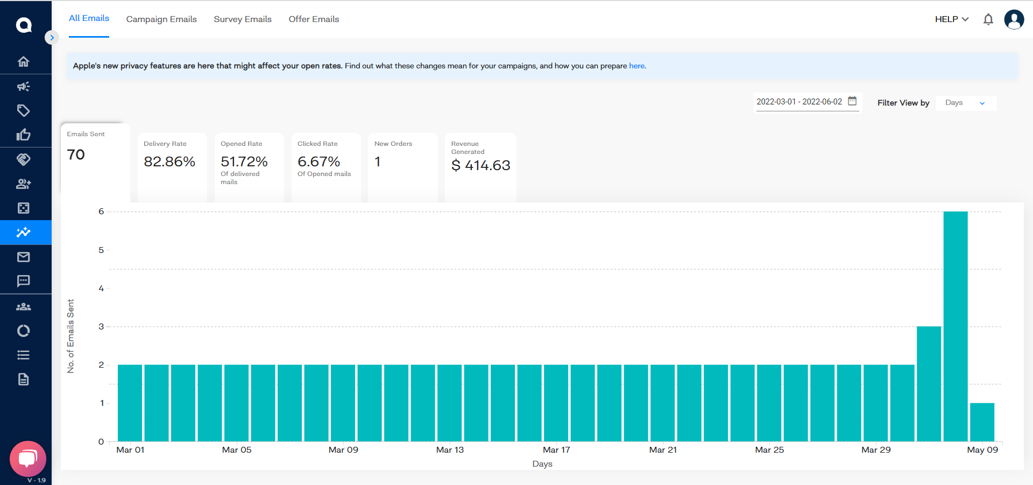This screenshot has width=1033, height=485.
Task: Click the 'Mar 17' axis label
Action: [556, 450]
